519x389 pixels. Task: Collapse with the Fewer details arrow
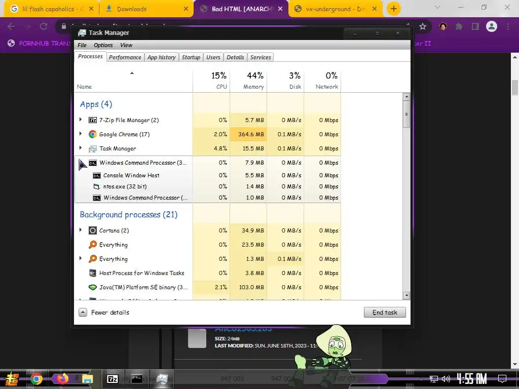pyautogui.click(x=83, y=312)
